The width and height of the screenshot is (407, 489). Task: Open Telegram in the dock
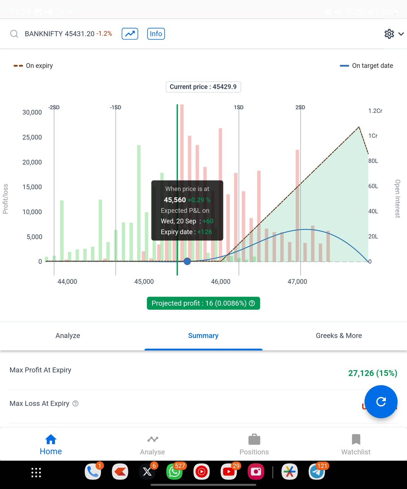click(317, 472)
